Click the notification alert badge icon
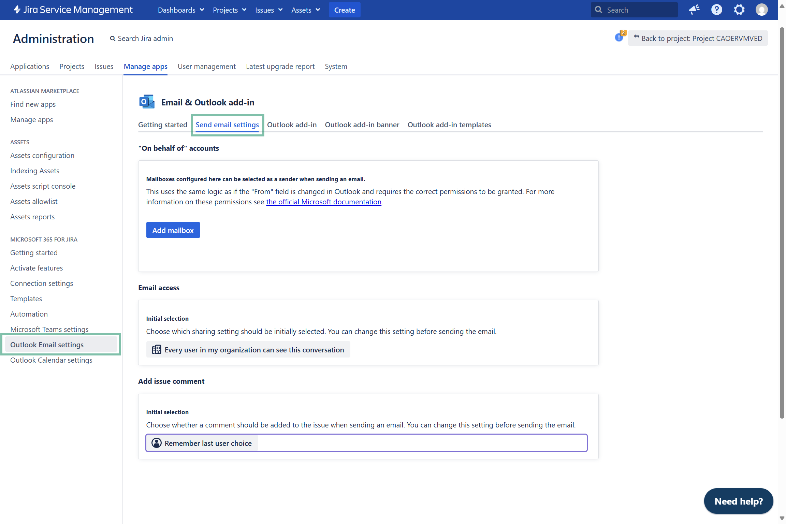 coord(620,37)
